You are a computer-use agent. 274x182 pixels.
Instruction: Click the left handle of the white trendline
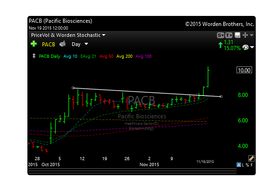coord(73,88)
